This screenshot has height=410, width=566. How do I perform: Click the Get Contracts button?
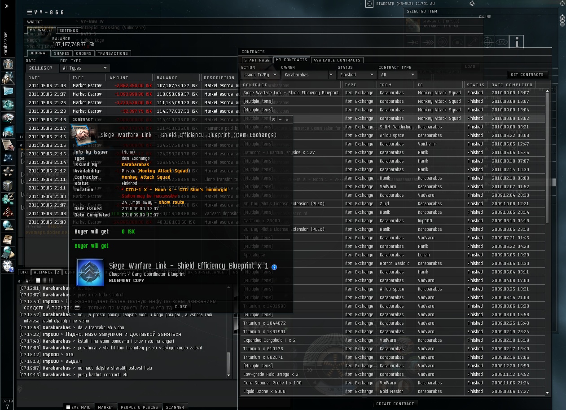(x=527, y=75)
